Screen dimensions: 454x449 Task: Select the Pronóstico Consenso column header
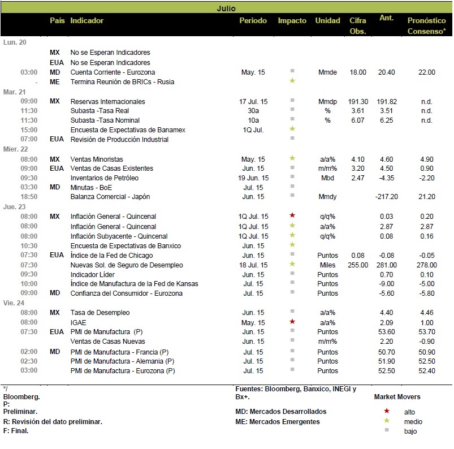pyautogui.click(x=426, y=26)
